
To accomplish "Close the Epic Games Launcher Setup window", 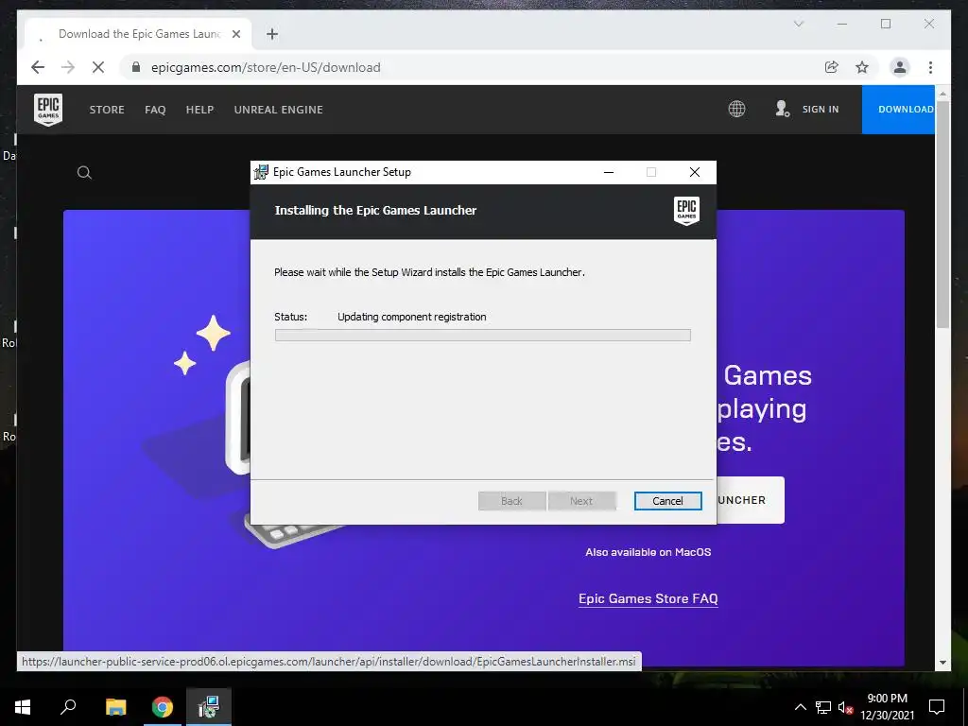I will click(695, 172).
